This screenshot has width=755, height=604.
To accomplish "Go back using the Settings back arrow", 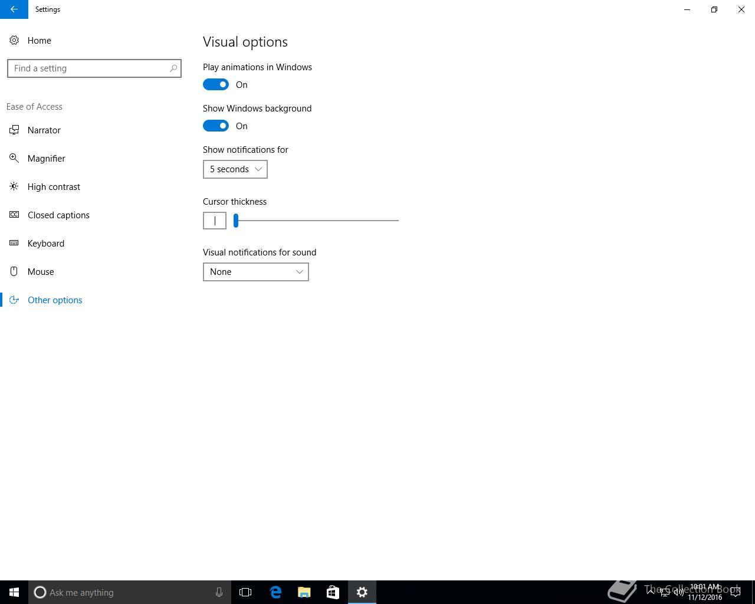I will [14, 9].
